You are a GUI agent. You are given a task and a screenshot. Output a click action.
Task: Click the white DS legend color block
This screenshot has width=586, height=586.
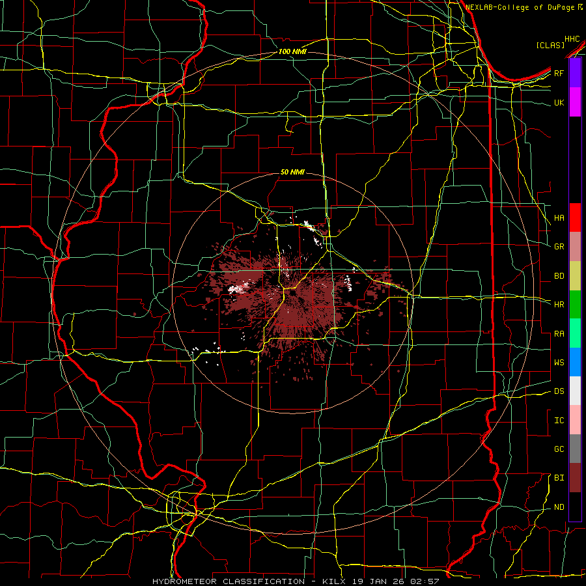click(x=575, y=391)
